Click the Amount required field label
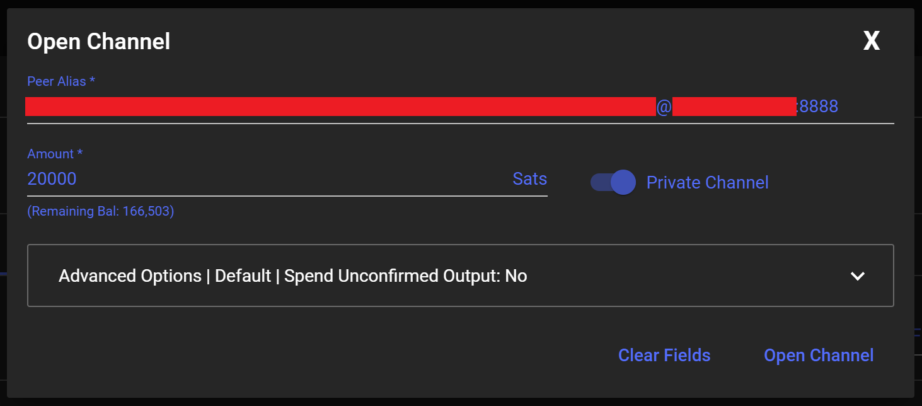The width and height of the screenshot is (922, 406). (x=55, y=153)
